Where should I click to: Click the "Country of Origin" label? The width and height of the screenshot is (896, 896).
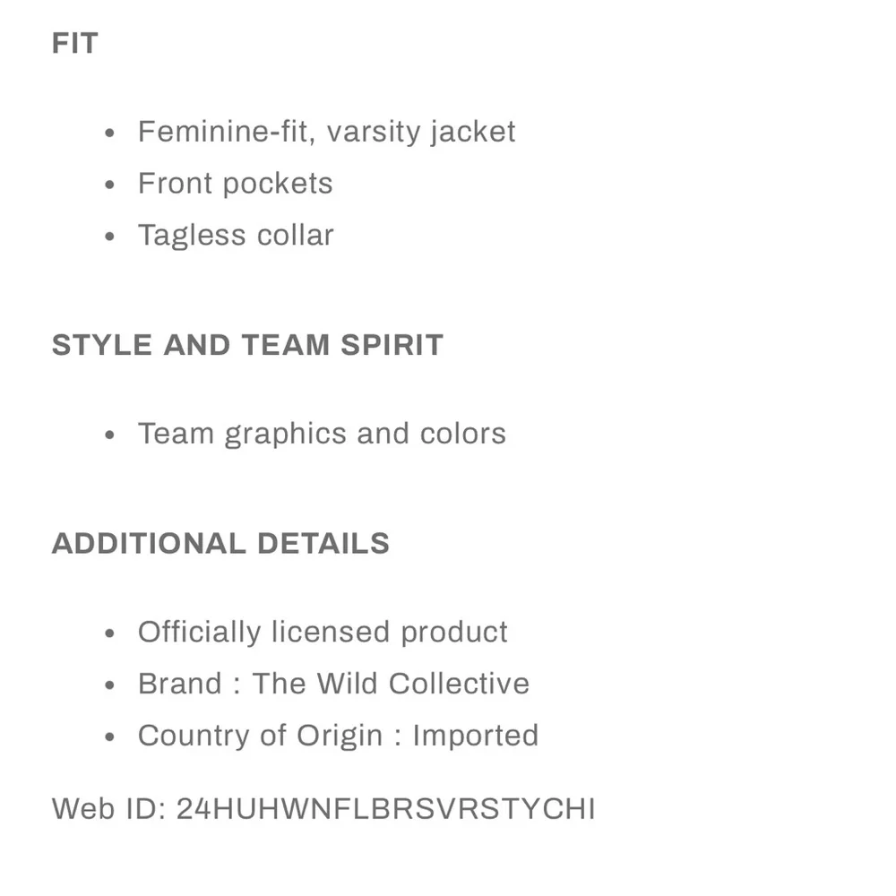tap(260, 736)
